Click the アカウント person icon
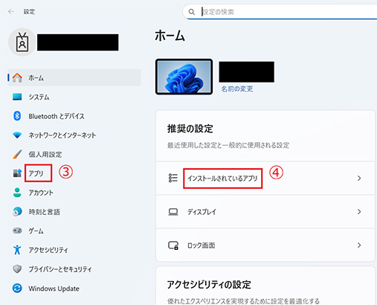377x305 pixels. [17, 193]
